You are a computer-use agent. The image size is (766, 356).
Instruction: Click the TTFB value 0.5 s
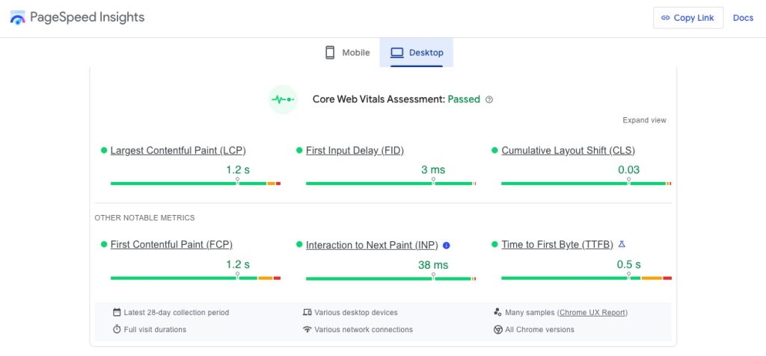tap(628, 264)
